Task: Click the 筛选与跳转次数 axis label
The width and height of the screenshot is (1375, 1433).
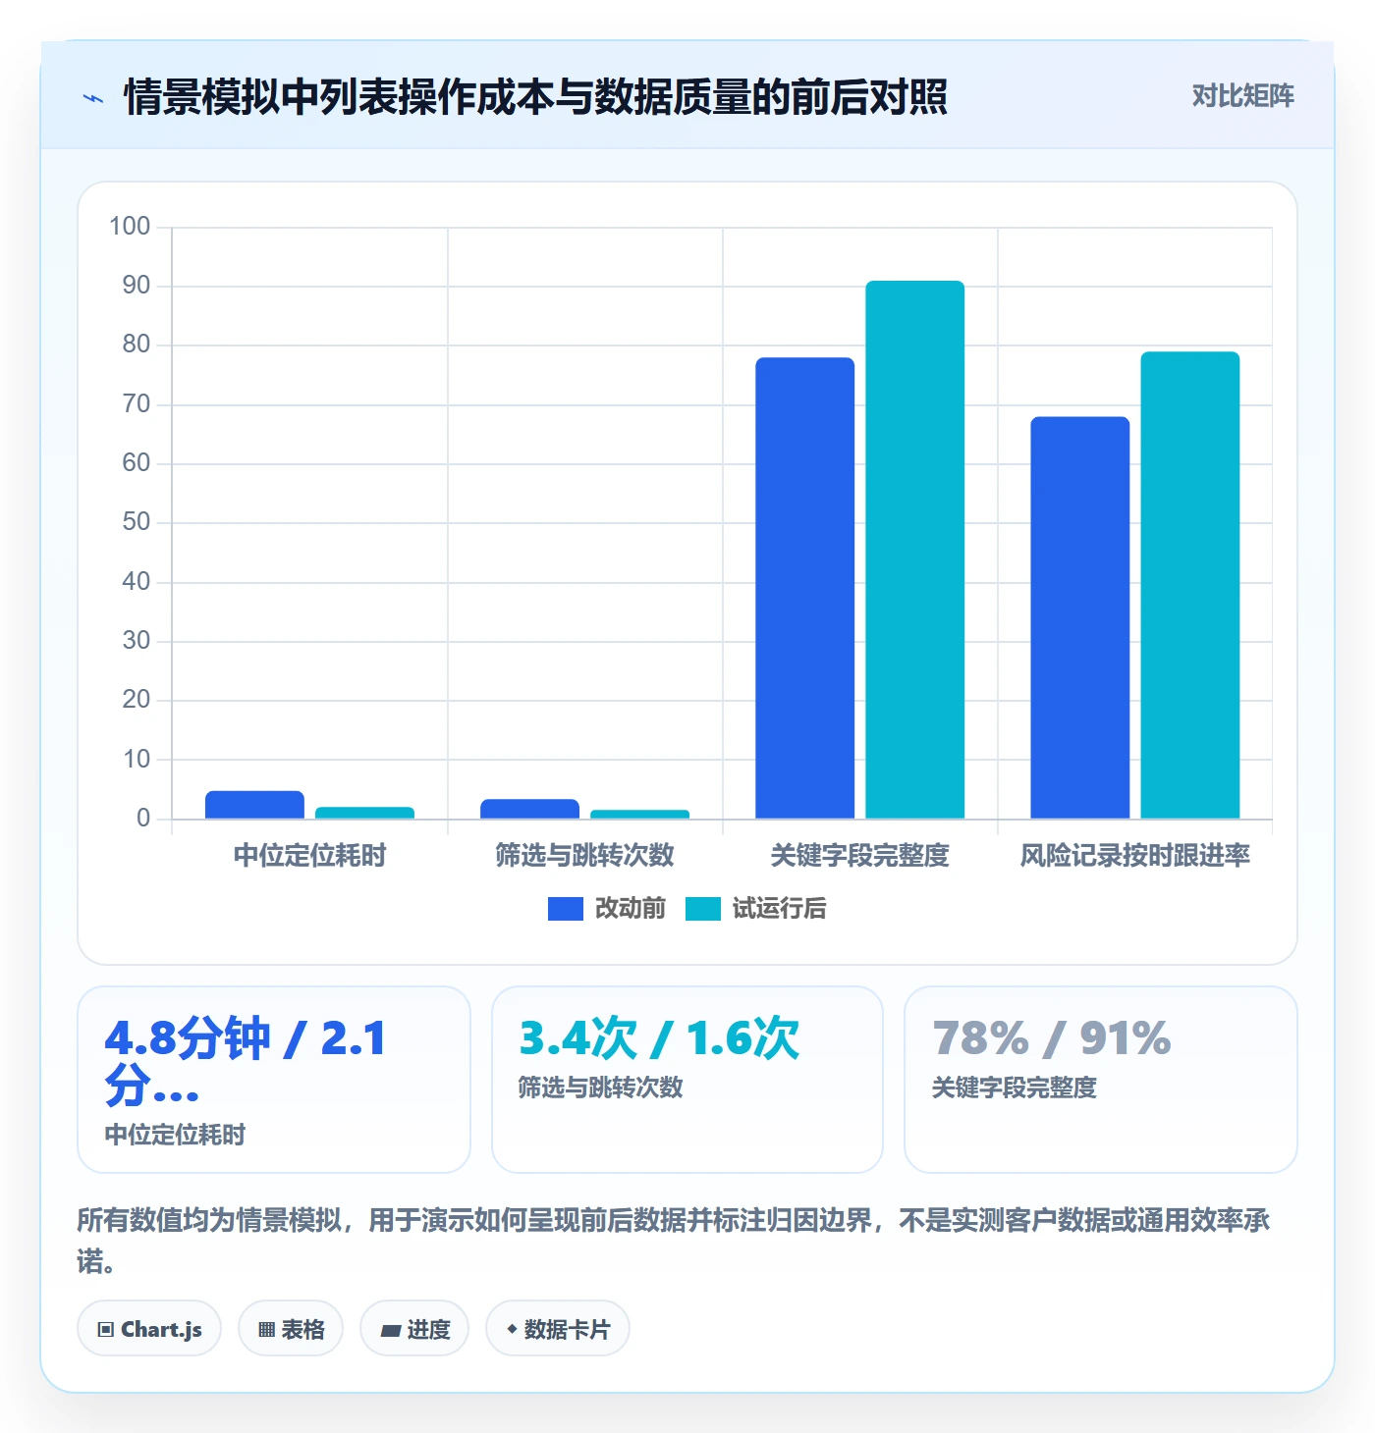Action: click(x=585, y=856)
